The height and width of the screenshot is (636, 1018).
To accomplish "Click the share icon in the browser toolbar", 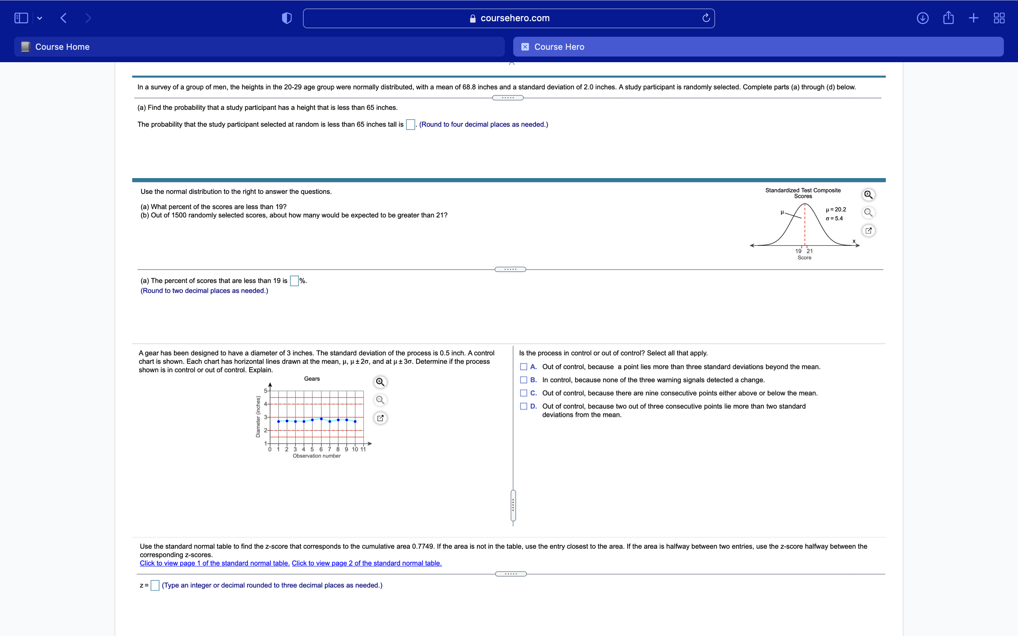I will (x=949, y=18).
